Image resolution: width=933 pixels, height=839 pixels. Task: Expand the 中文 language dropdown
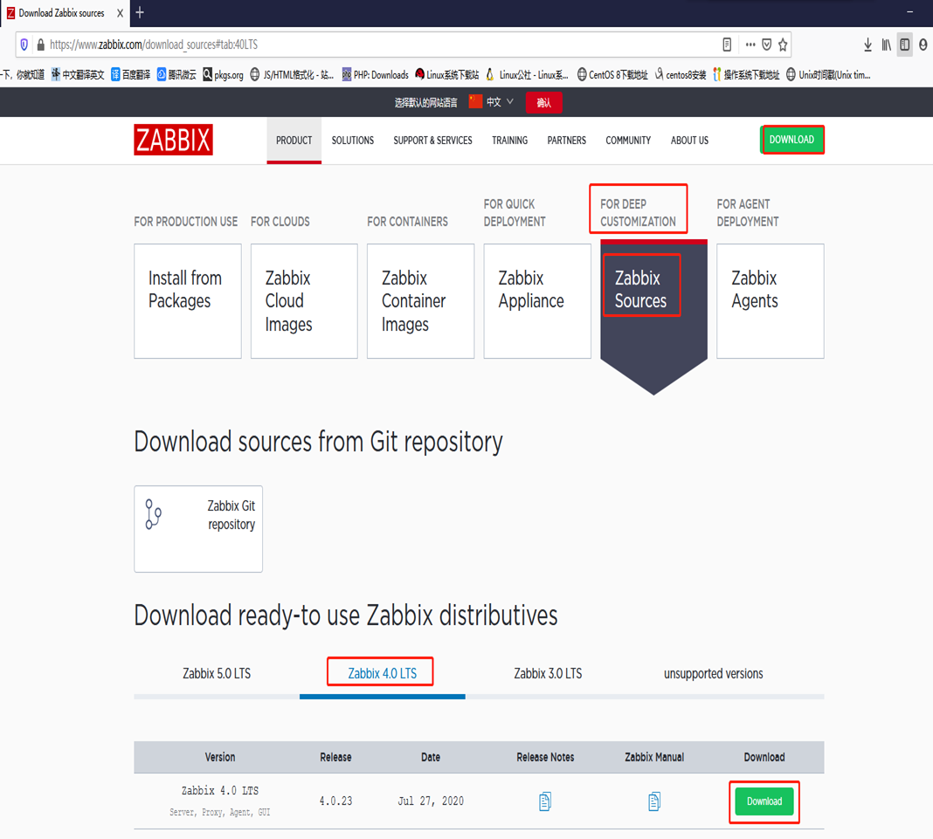point(492,102)
